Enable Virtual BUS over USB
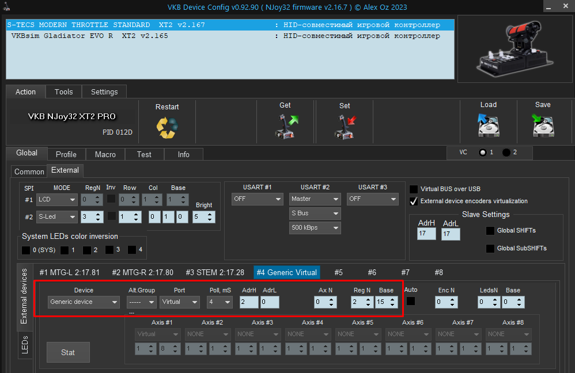 (x=414, y=189)
